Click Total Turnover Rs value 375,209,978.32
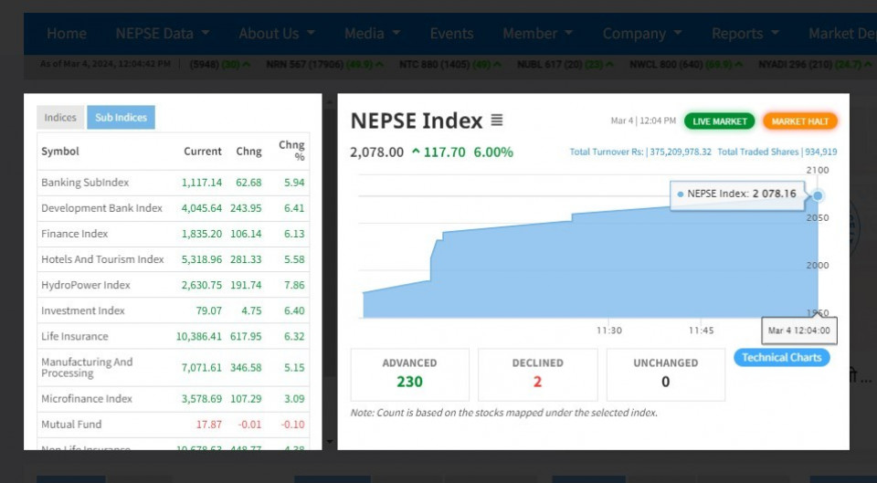 tap(680, 152)
